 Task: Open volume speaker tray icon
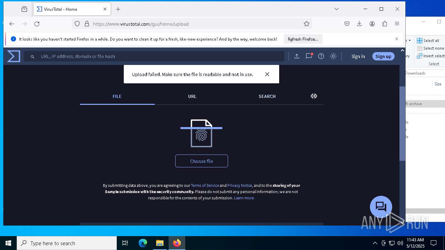(400, 243)
